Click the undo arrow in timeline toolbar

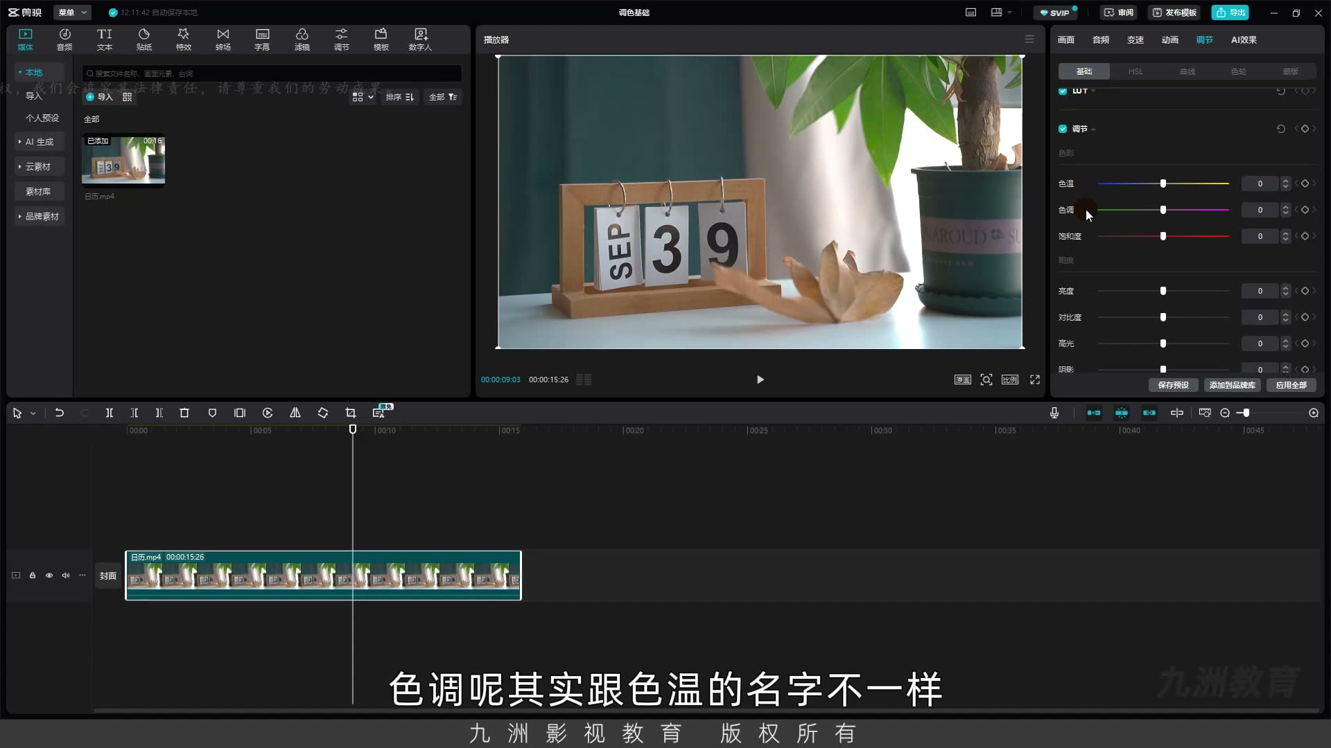tap(60, 413)
